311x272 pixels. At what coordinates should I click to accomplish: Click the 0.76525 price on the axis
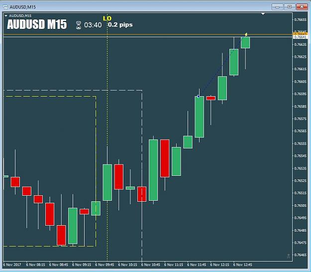point(300,181)
